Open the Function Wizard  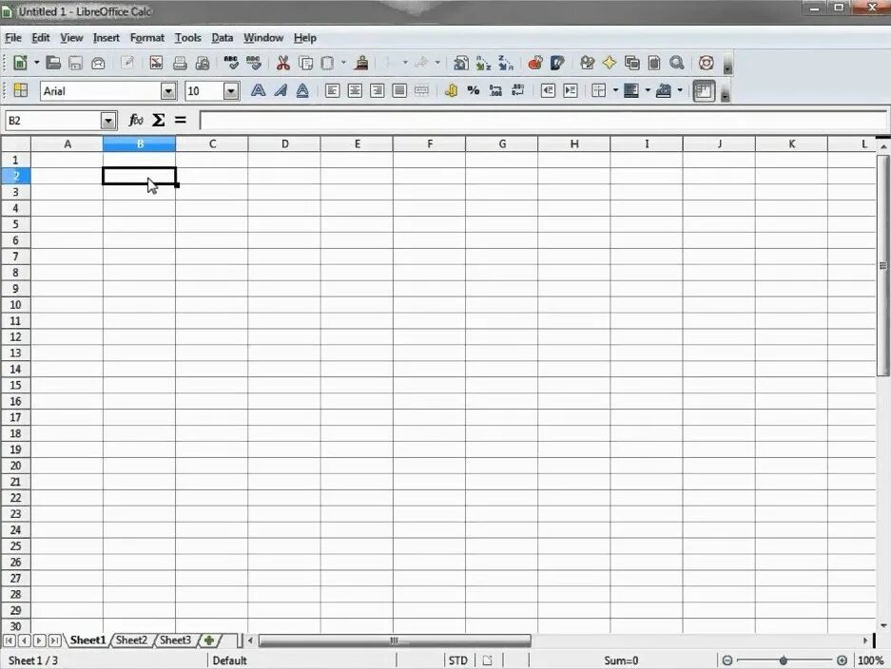136,120
